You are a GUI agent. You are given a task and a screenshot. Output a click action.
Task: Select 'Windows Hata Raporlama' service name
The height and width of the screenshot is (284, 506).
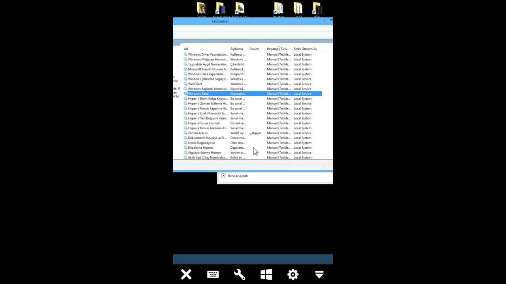[x=207, y=74]
